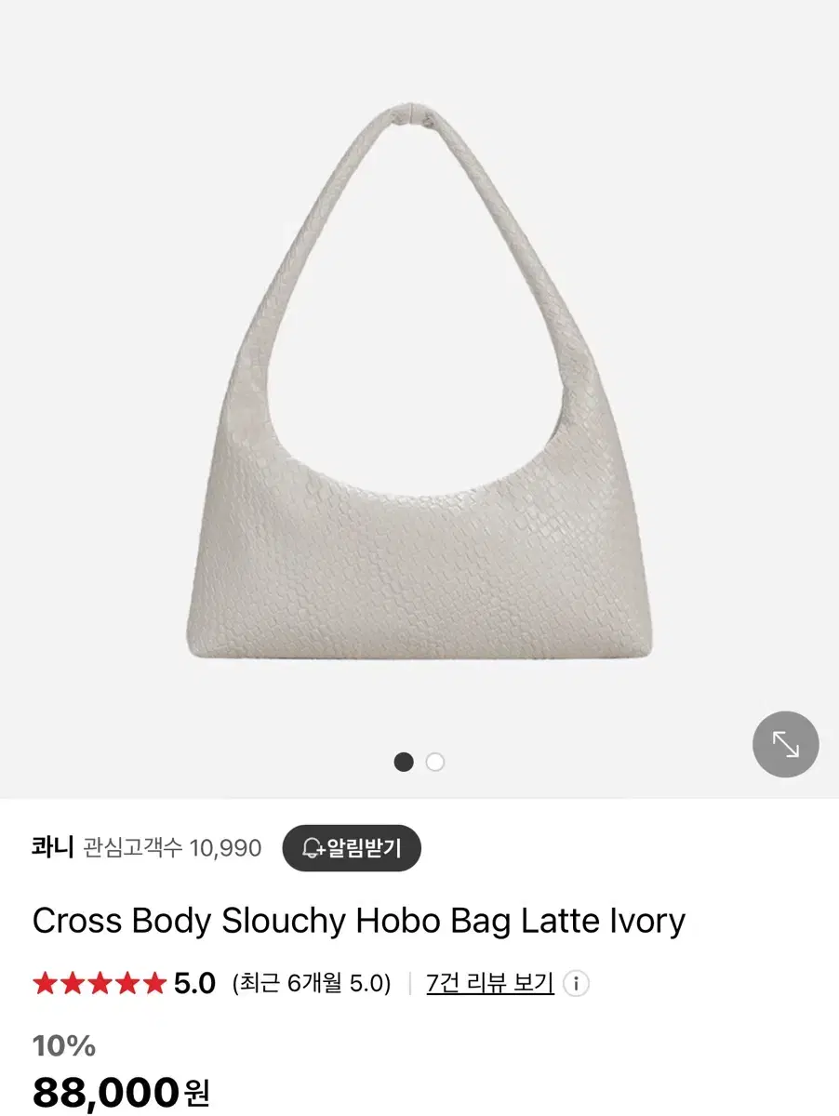Open the 콰니 brand page
Screen dimensions: 839x1116
pyautogui.click(x=52, y=848)
